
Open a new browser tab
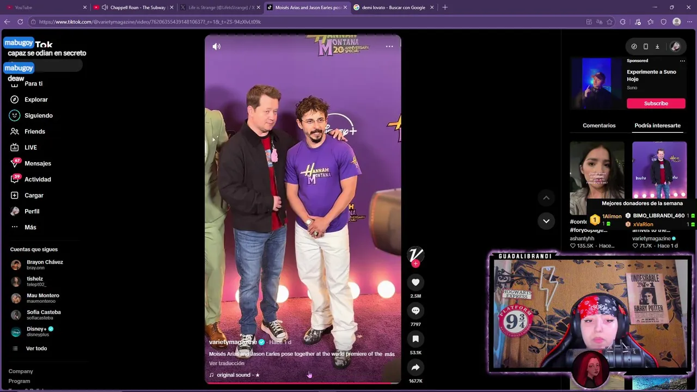(x=445, y=8)
